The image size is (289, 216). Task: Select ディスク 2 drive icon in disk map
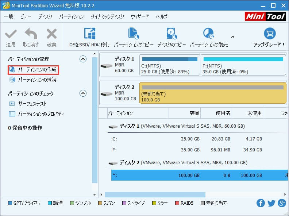[107, 94]
